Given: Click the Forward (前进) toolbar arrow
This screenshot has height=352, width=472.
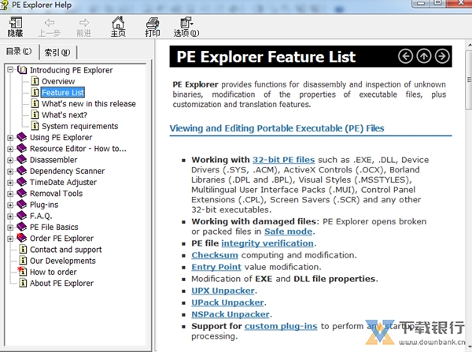Looking at the screenshot, I should 84,27.
